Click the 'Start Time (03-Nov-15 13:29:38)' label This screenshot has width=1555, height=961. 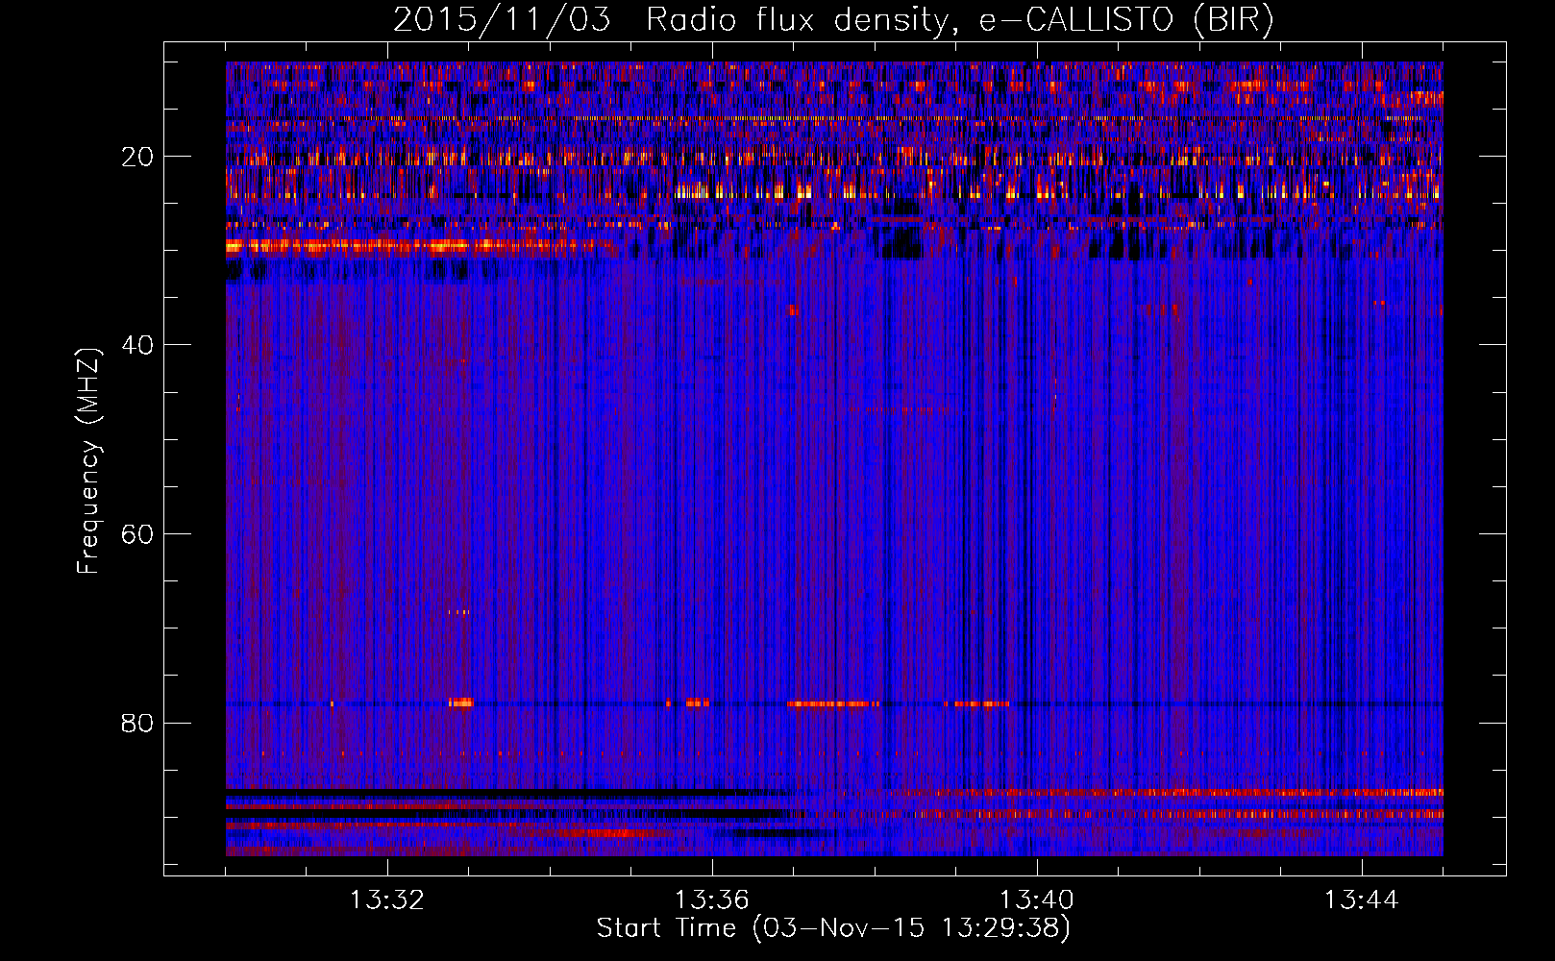pos(833,928)
